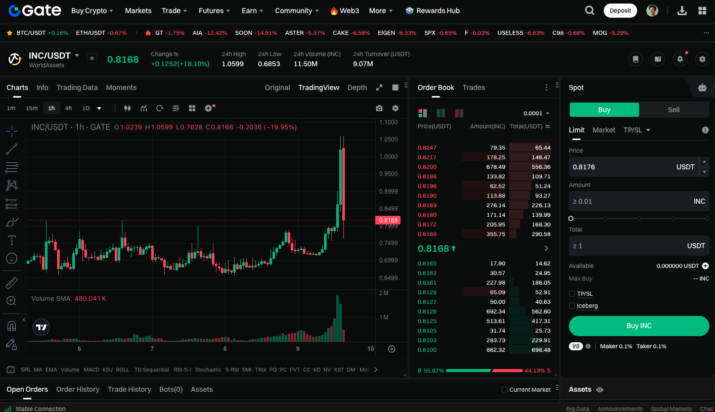Open the 0.0001 price precision dropdown

(537, 113)
